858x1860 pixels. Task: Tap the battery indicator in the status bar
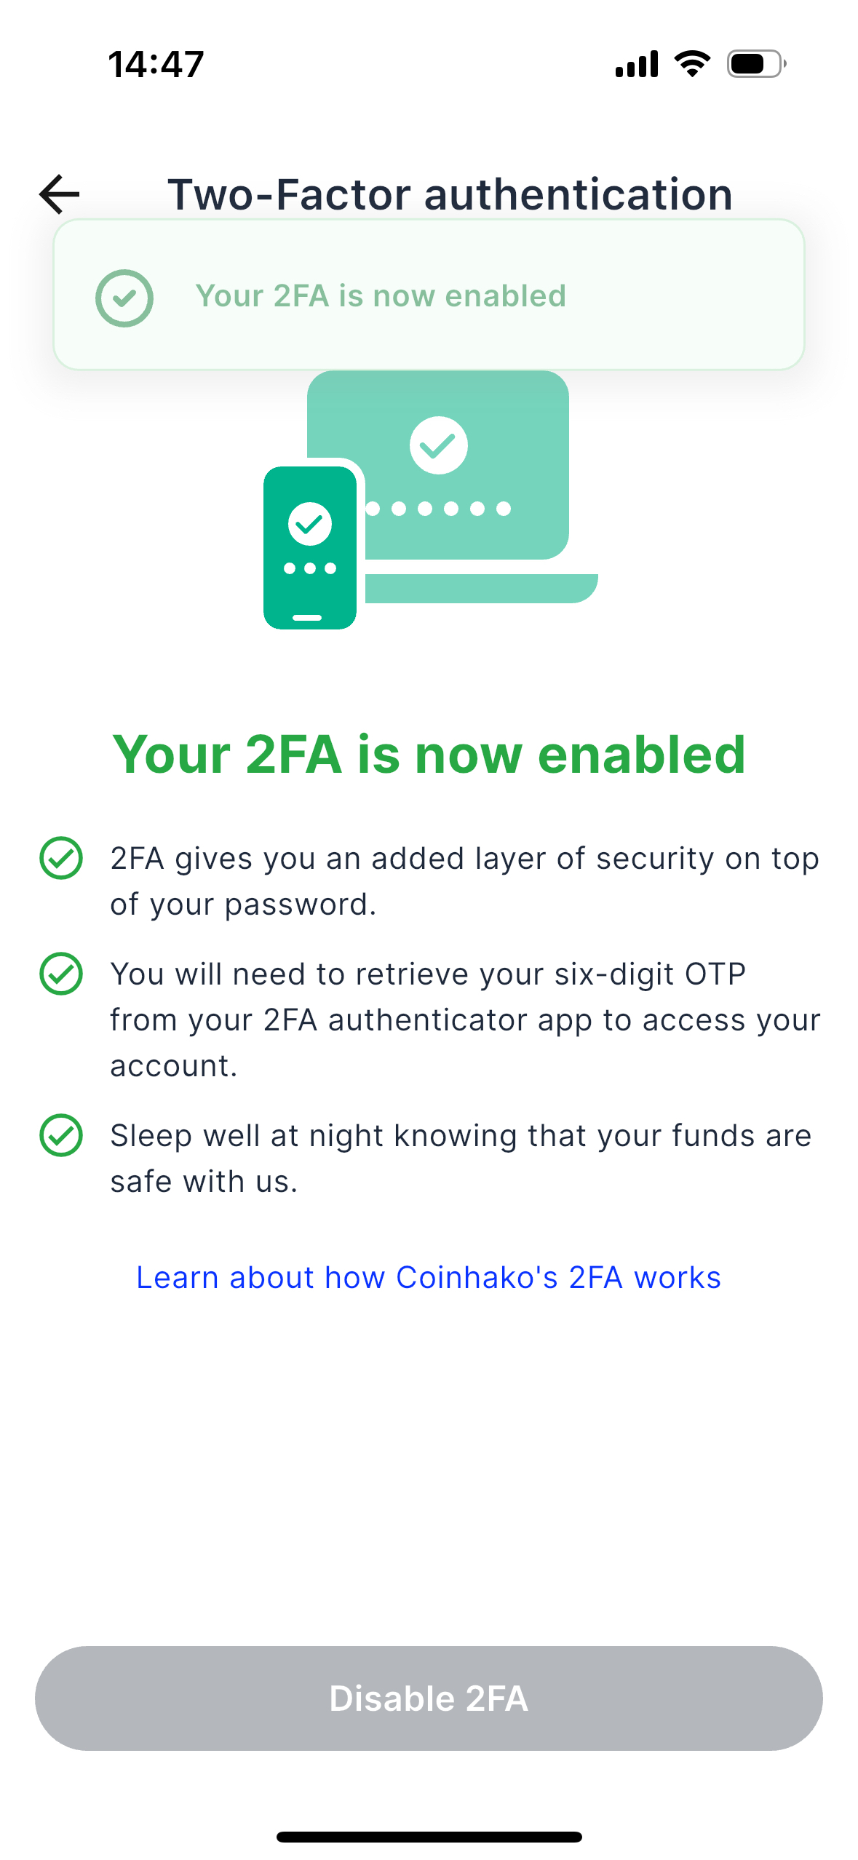[x=756, y=64]
